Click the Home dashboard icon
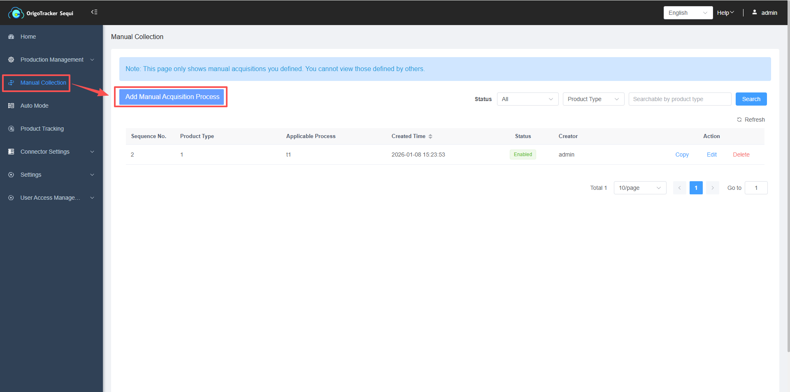This screenshot has height=392, width=790. 11,37
